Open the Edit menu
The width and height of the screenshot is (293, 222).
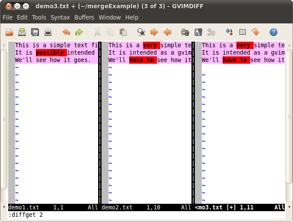point(22,17)
